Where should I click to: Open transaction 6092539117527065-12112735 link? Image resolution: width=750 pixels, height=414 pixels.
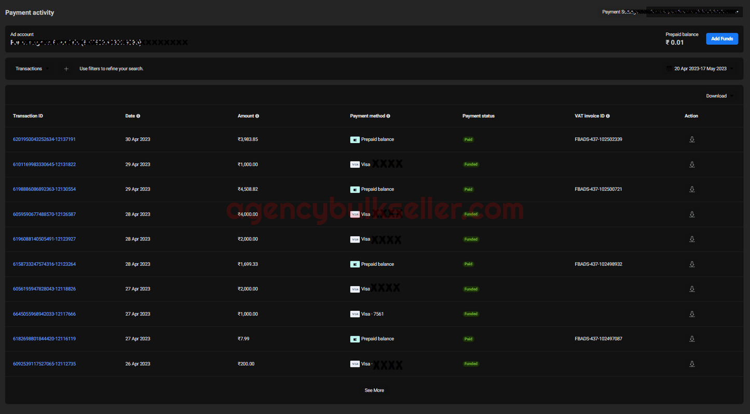pyautogui.click(x=44, y=364)
